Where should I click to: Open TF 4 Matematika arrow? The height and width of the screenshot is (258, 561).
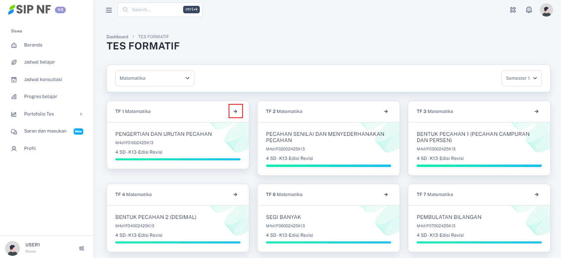pos(235,194)
